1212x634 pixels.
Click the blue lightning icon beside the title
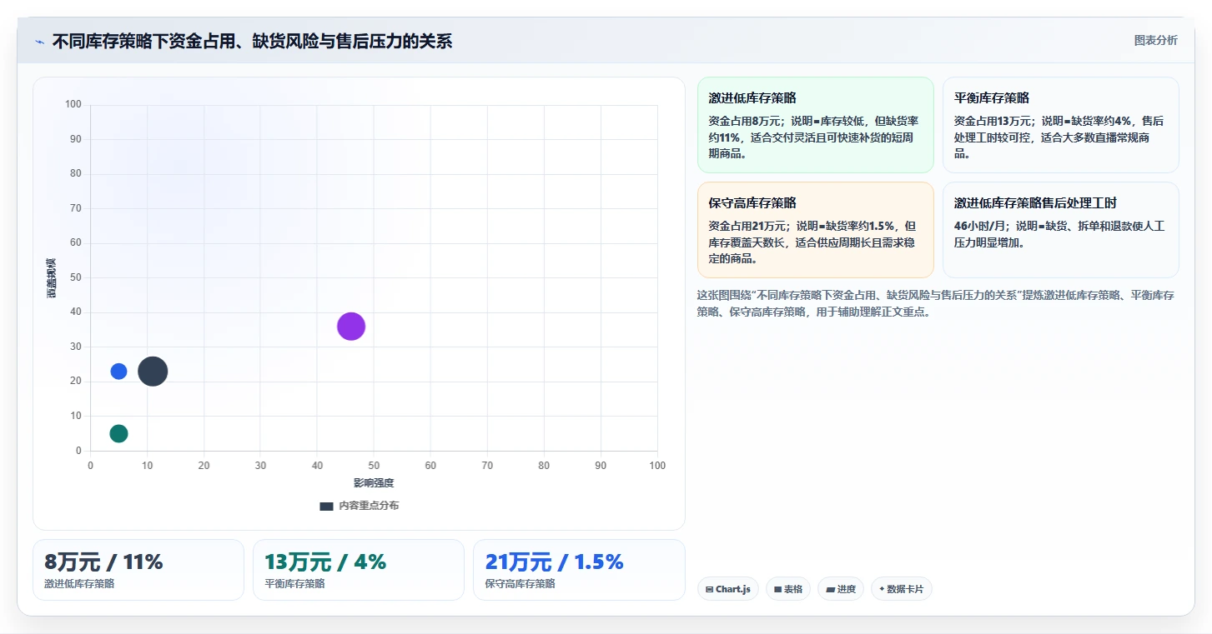click(39, 42)
